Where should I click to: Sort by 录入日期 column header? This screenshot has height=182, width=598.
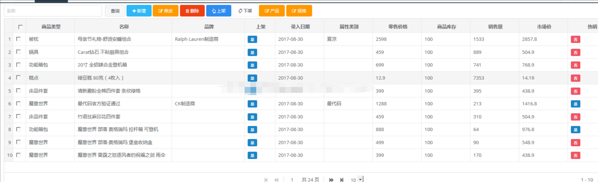(300, 26)
